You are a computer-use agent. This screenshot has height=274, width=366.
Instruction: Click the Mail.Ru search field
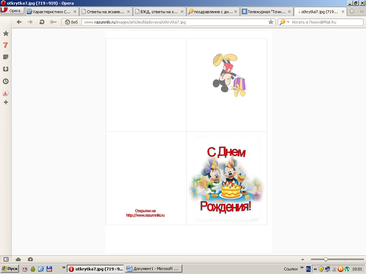326,22
